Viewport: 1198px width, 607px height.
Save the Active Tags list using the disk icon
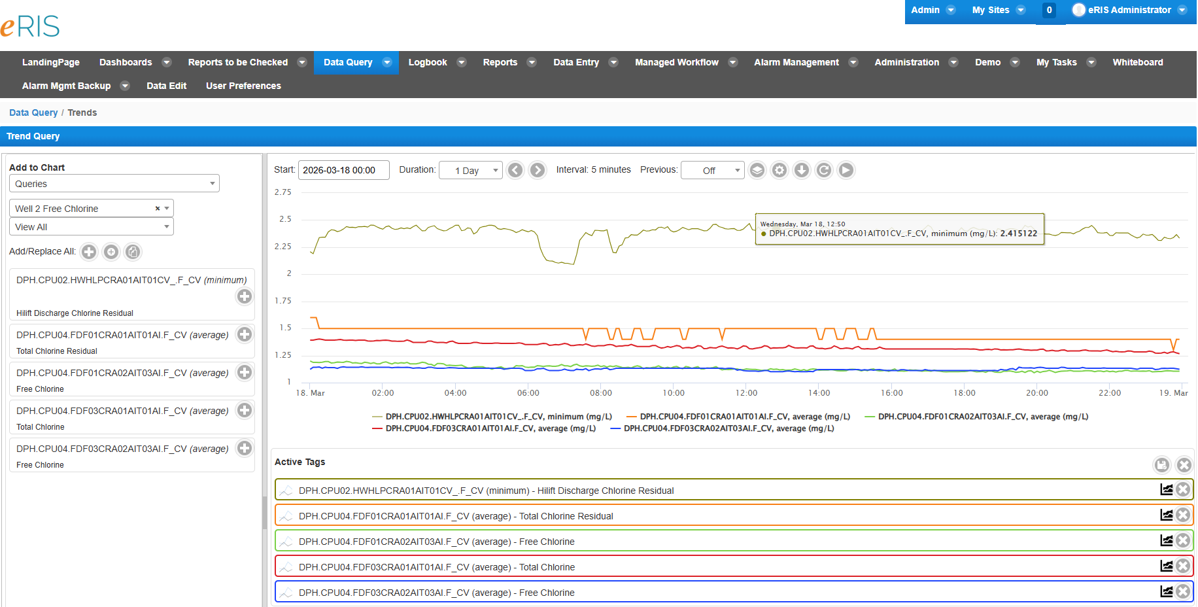click(x=1162, y=465)
